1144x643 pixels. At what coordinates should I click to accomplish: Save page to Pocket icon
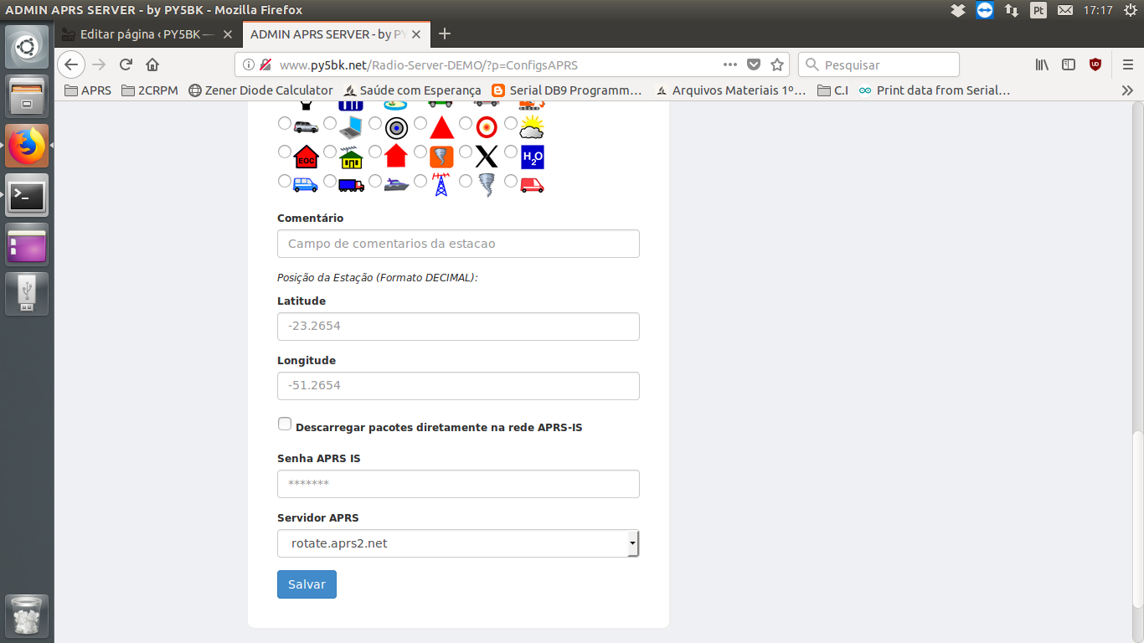coord(754,64)
